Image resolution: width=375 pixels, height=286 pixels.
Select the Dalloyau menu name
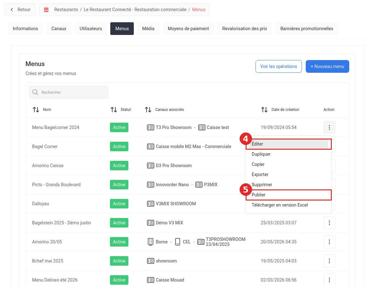[41, 204]
